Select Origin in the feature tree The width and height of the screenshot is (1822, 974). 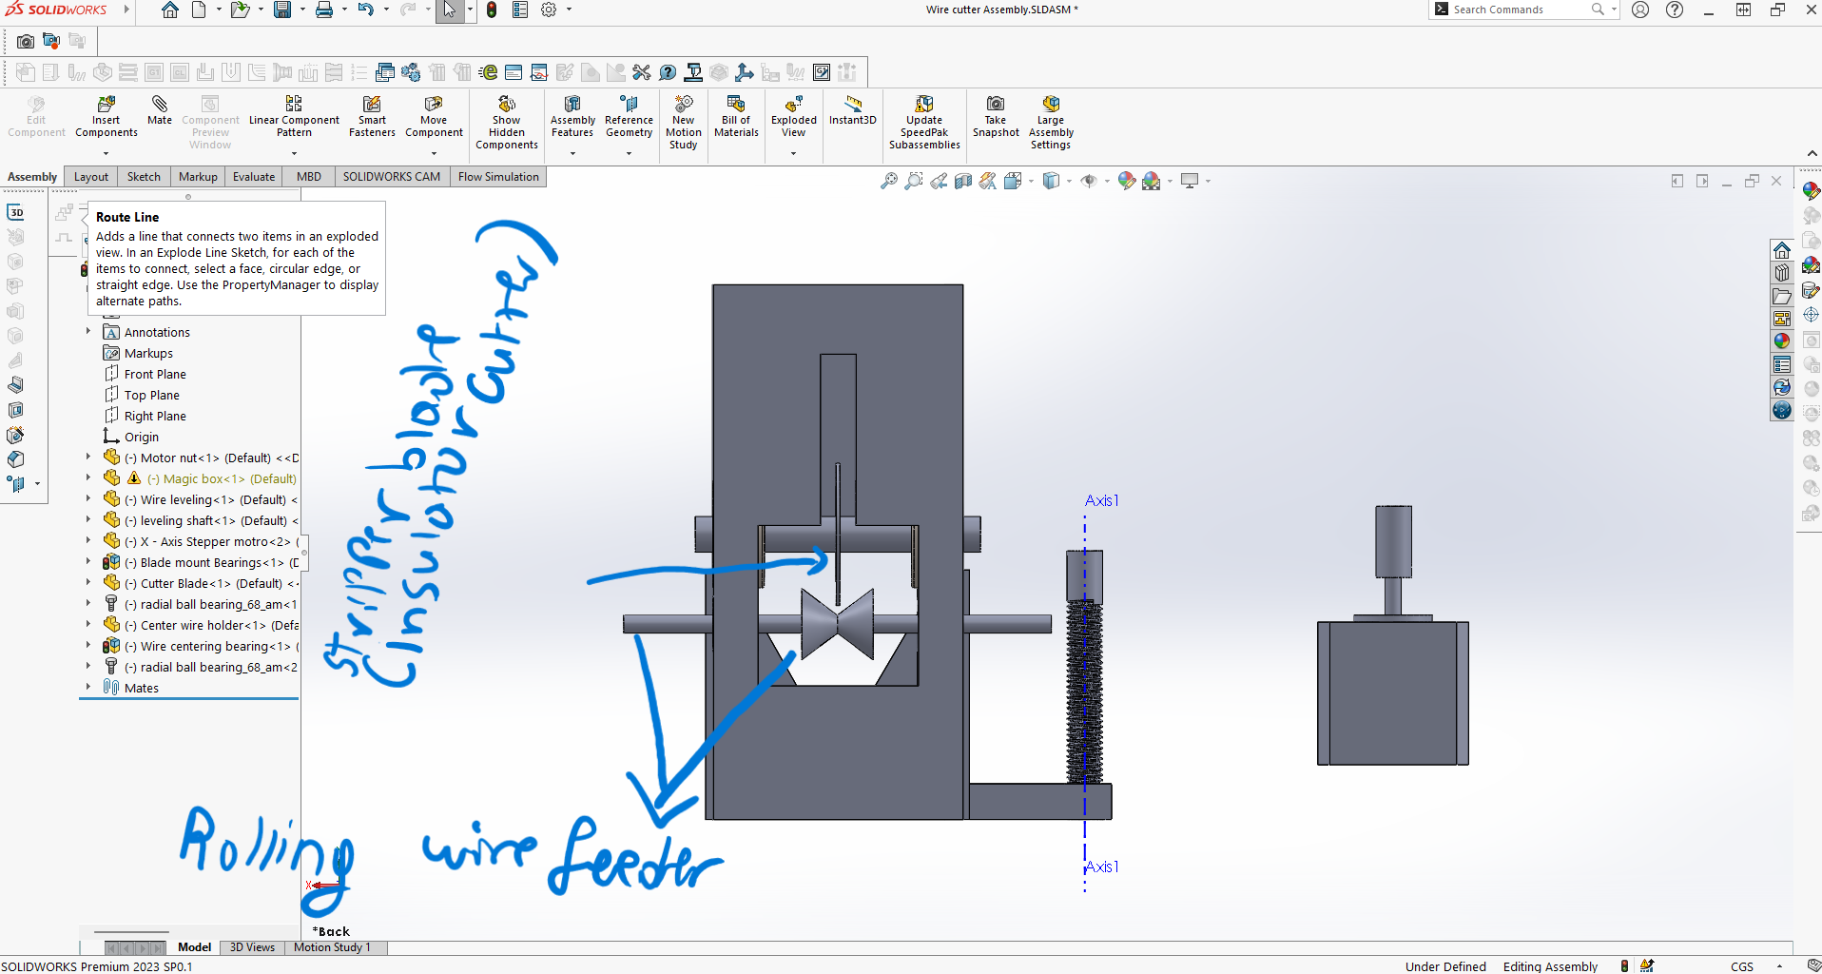(x=142, y=438)
